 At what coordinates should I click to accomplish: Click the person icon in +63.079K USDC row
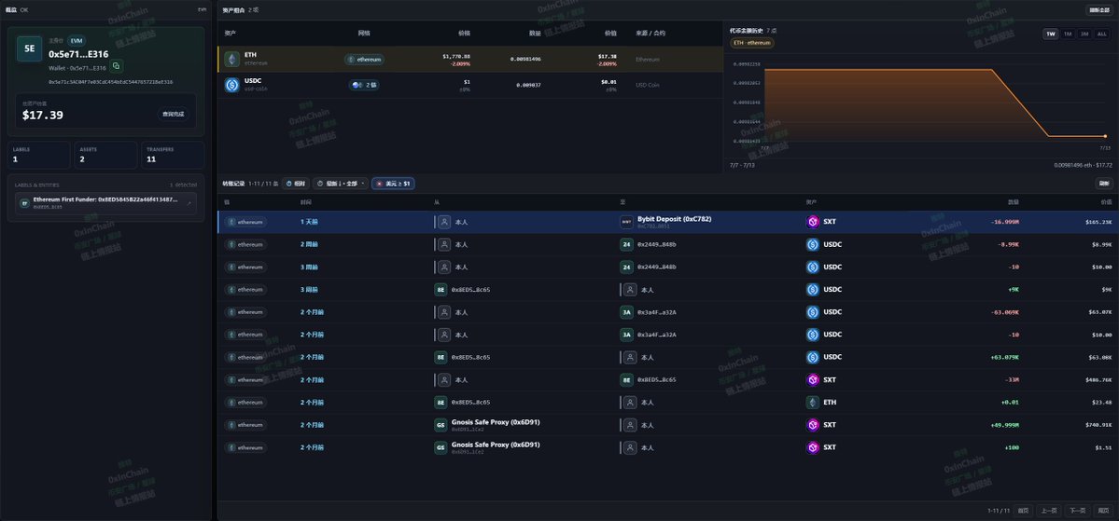(x=630, y=357)
